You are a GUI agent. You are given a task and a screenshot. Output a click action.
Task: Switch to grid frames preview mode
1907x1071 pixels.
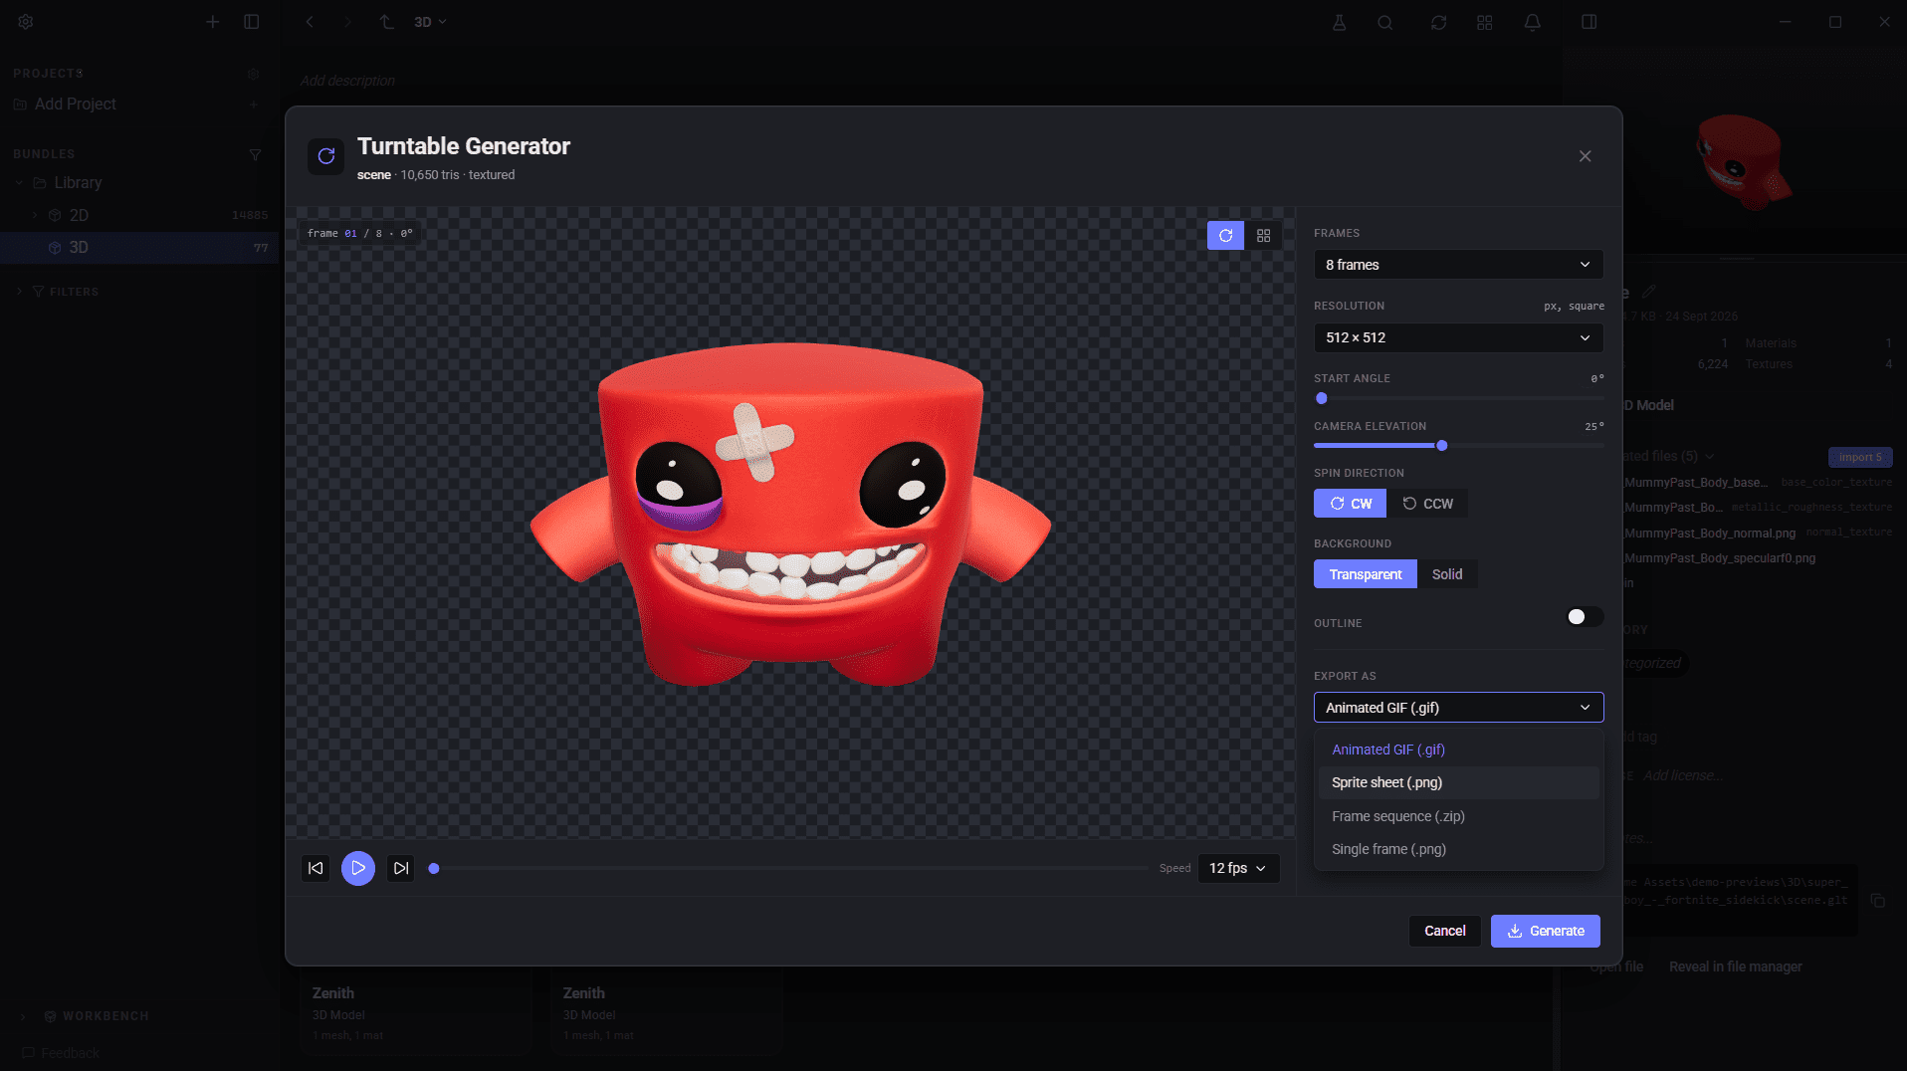(1263, 236)
